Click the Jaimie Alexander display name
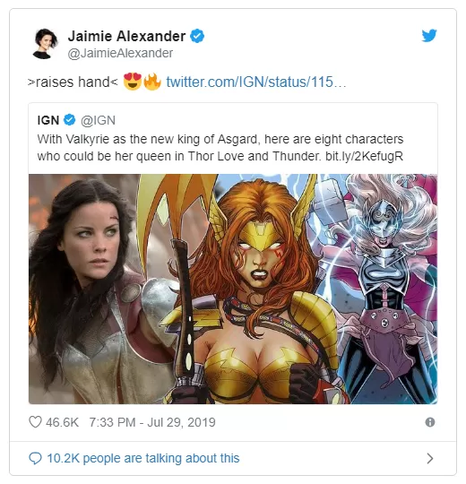Viewport: 466px width, 484px height. click(x=126, y=36)
